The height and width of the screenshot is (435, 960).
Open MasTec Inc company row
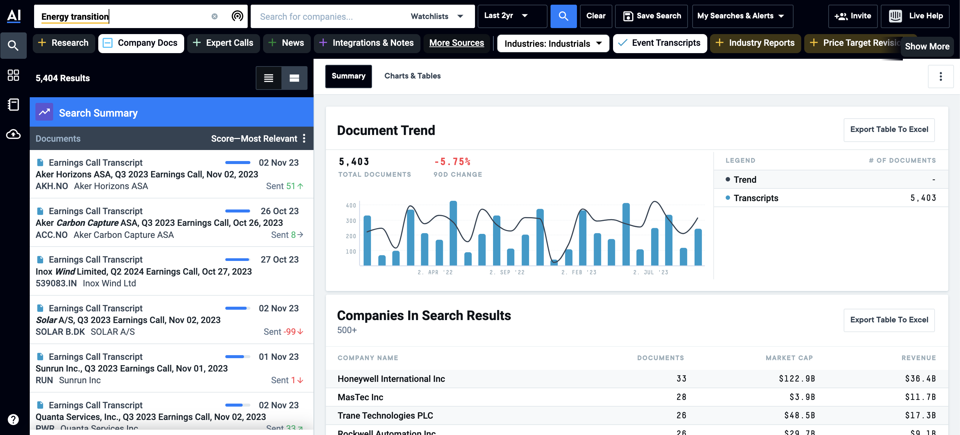tap(636, 397)
